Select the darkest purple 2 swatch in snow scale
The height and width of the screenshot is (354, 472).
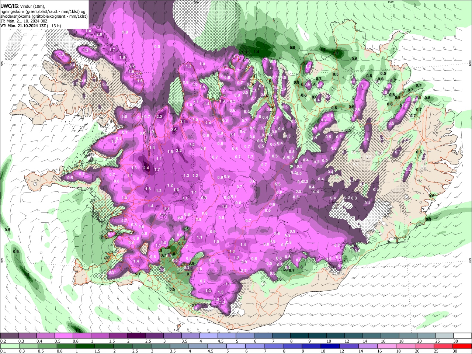[x=136, y=336]
